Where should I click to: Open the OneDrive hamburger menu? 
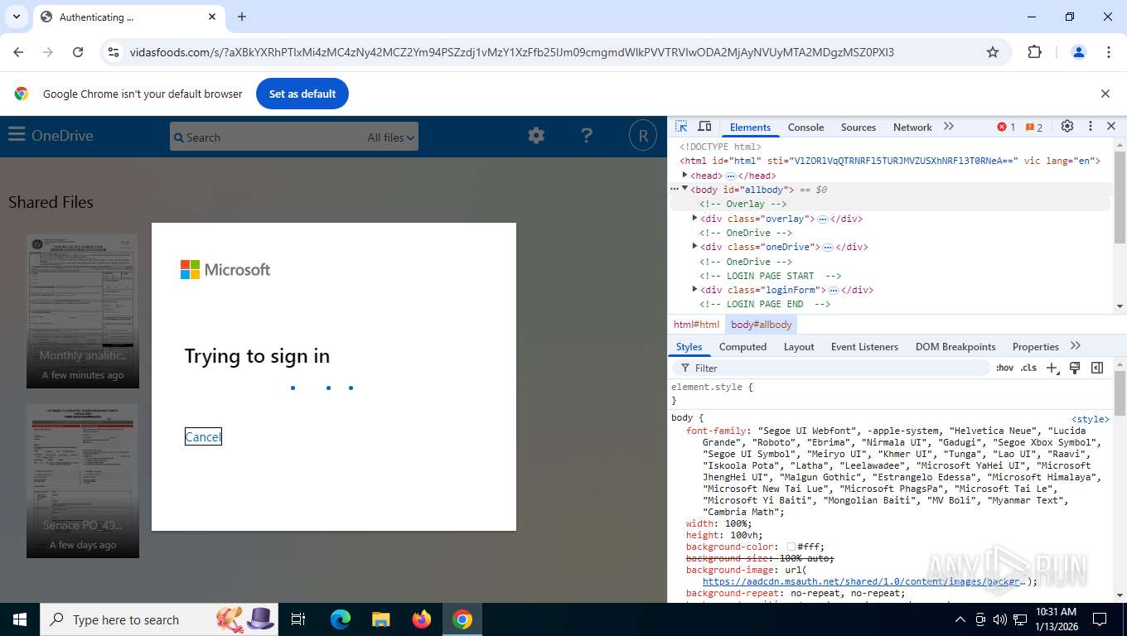click(17, 135)
